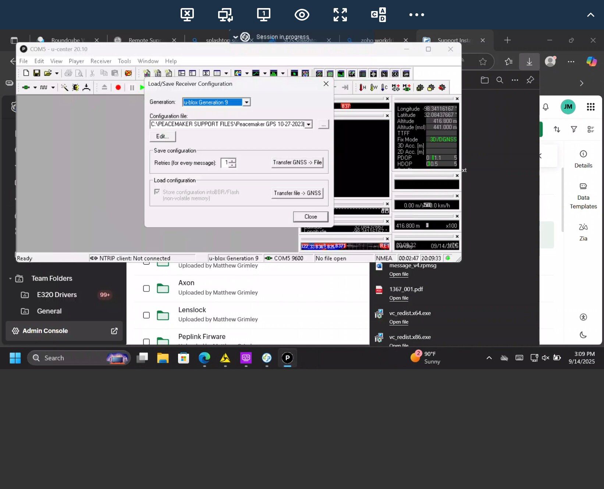Click the red Record button in u-center

coord(118,88)
